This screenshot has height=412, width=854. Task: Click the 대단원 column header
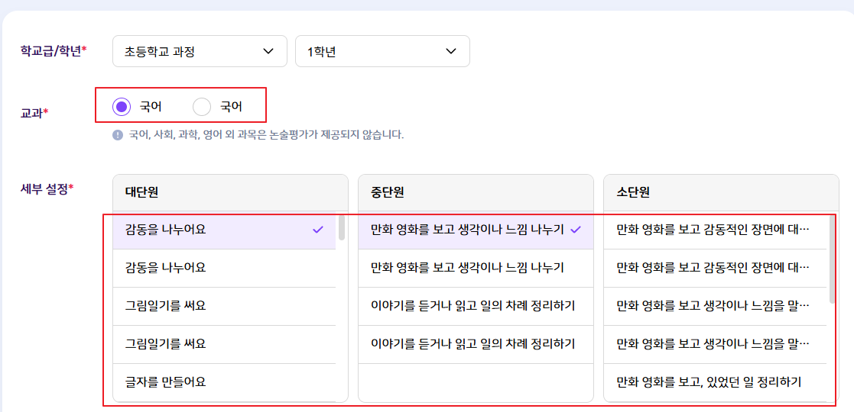141,193
